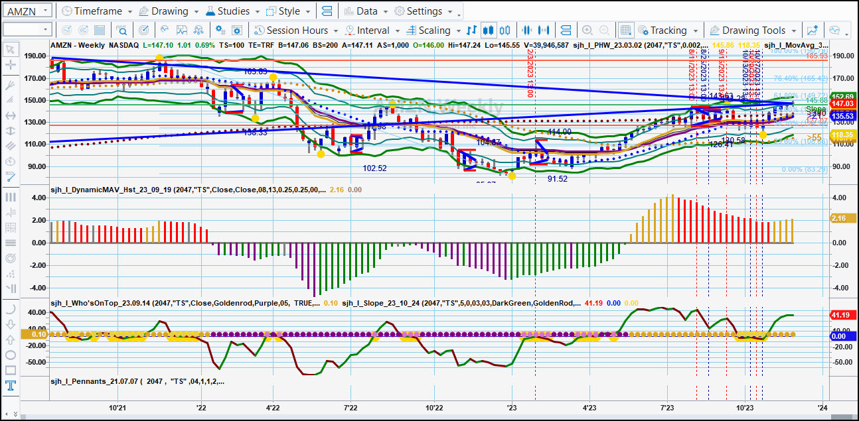Switch to OHLC bar chart style
The height and width of the screenshot is (421, 859).
[x=472, y=30]
